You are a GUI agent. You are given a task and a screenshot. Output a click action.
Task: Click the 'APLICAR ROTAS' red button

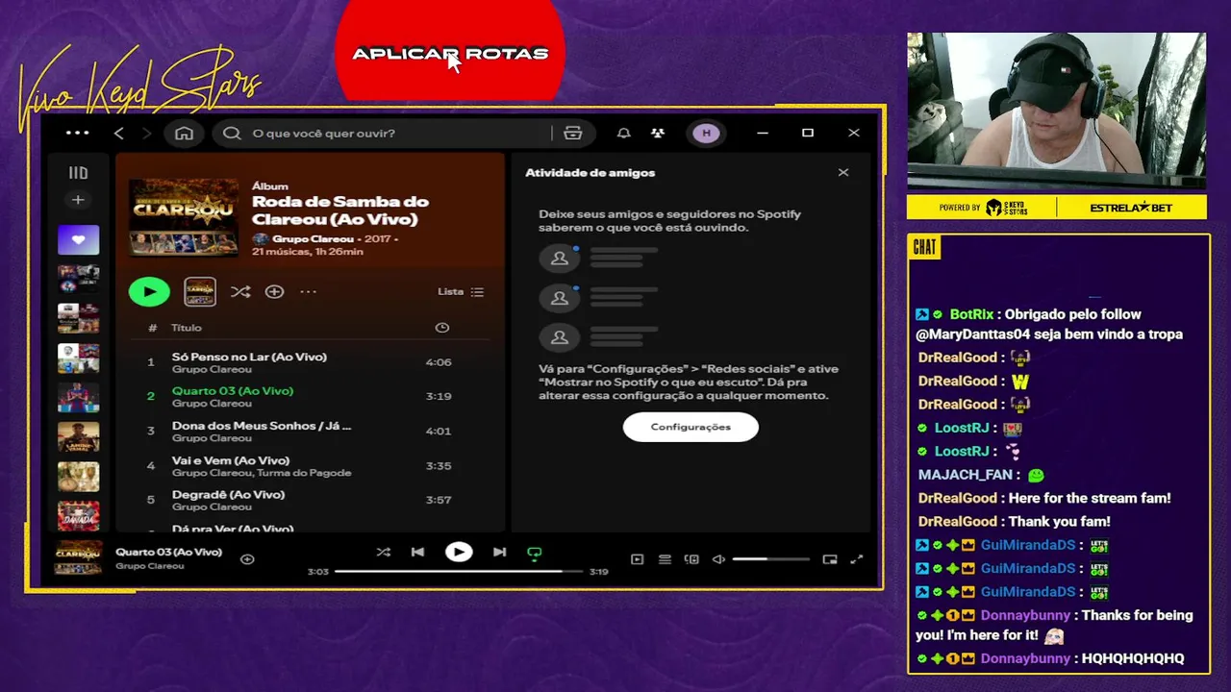[450, 53]
